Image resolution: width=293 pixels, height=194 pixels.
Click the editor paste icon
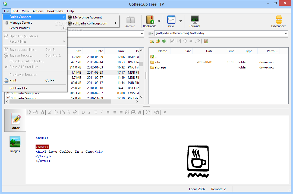[62, 112]
